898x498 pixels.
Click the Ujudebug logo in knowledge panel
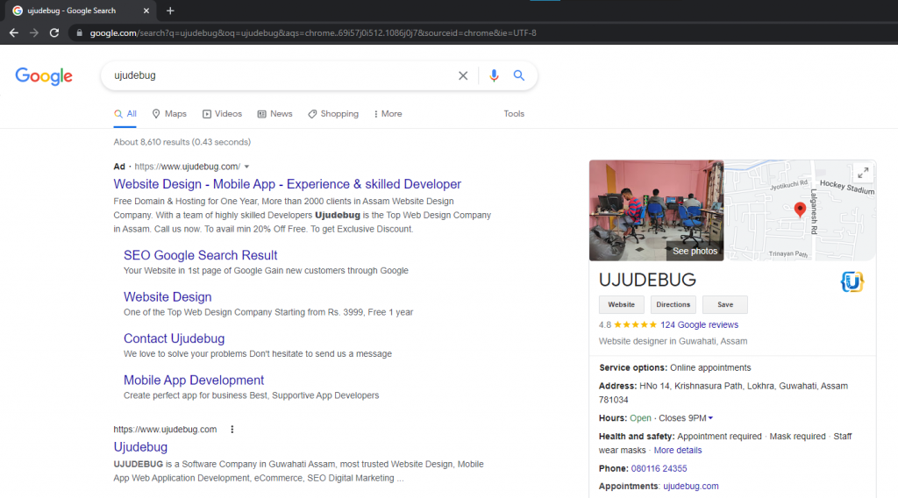(852, 281)
